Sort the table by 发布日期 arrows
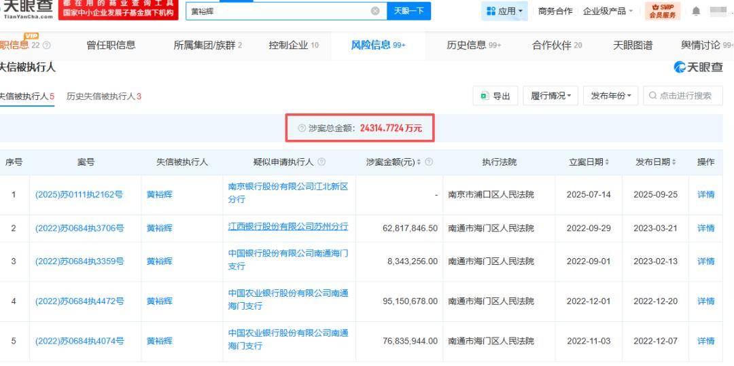Viewport: 734px width, 366px height. [x=674, y=162]
